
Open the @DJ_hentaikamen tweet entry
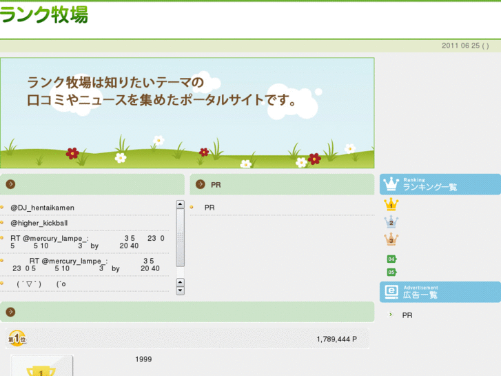click(x=42, y=208)
